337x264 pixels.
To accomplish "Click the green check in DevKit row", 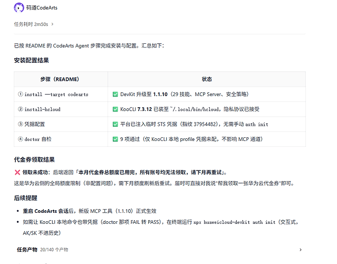I will coord(115,94).
